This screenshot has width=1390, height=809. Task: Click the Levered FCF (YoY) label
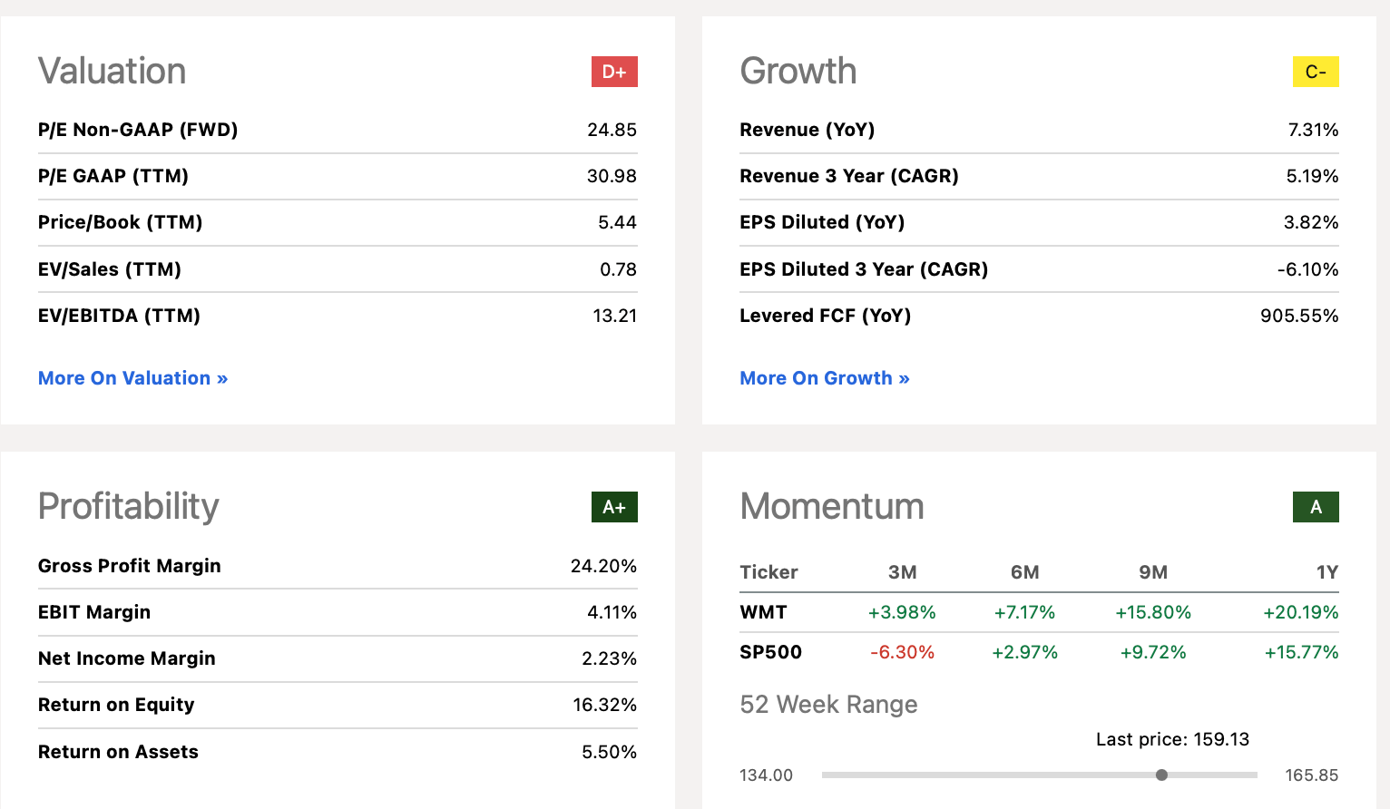pyautogui.click(x=825, y=316)
